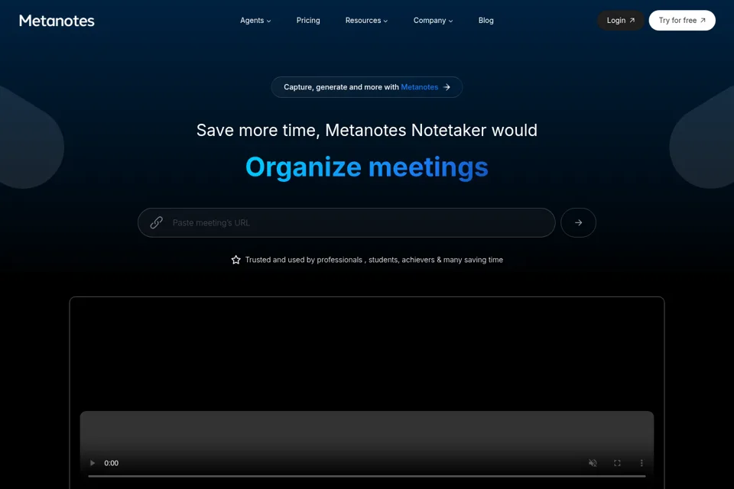Open the Pricing page
Image resolution: width=734 pixels, height=489 pixels.
(x=308, y=21)
